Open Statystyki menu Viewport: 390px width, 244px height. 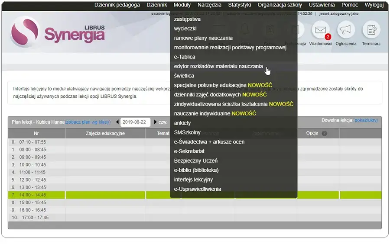click(x=239, y=5)
